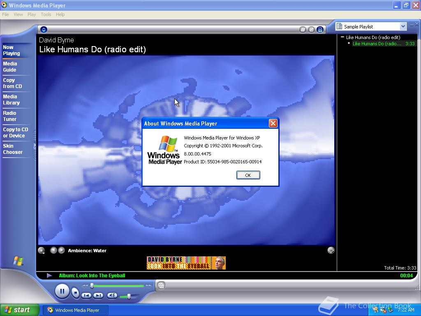Open the Sample Playlist dropdown
The width and height of the screenshot is (421, 316).
tap(403, 26)
